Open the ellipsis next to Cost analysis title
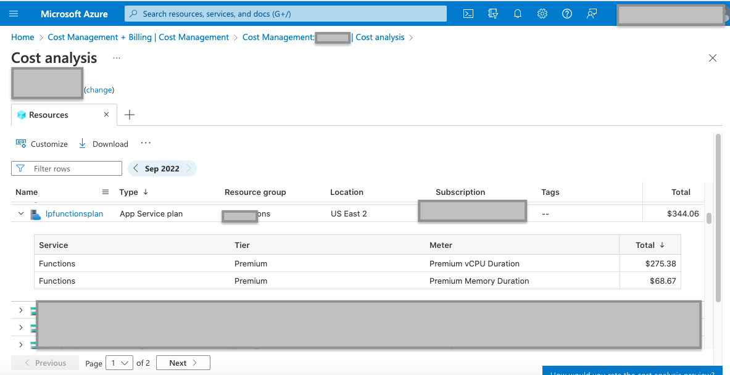This screenshot has width=730, height=375. pyautogui.click(x=117, y=58)
